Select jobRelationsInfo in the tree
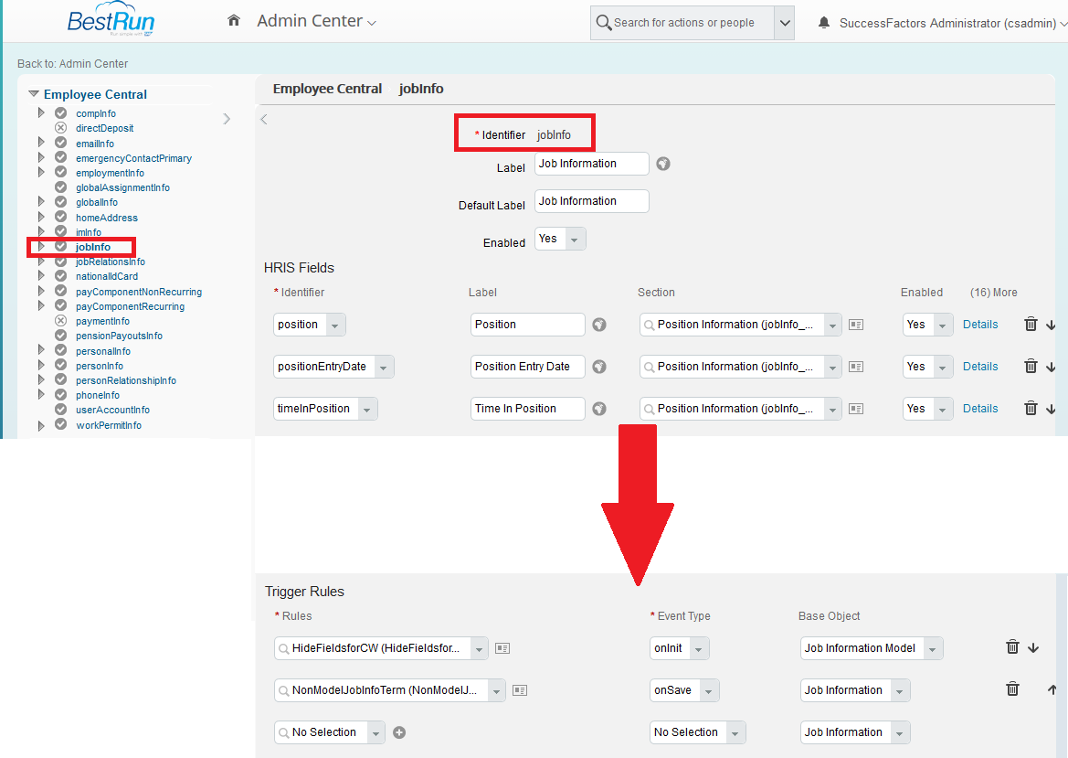Viewport: 1068px width, 758px height. [x=111, y=262]
